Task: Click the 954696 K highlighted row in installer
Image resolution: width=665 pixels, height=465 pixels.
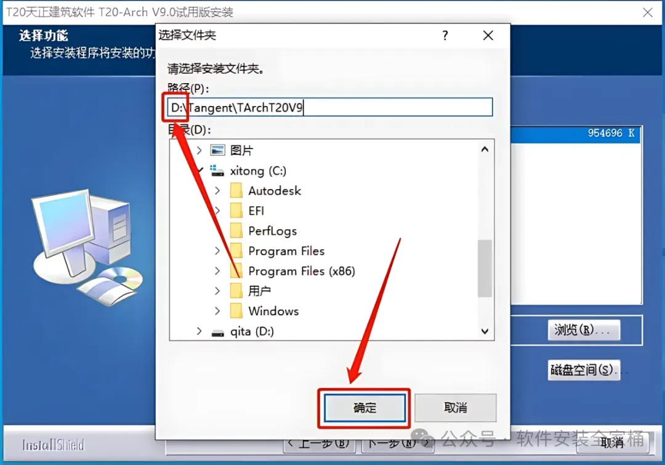Action: point(575,133)
